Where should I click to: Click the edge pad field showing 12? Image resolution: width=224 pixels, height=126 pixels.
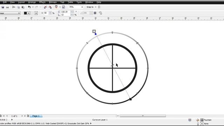coord(65,15)
